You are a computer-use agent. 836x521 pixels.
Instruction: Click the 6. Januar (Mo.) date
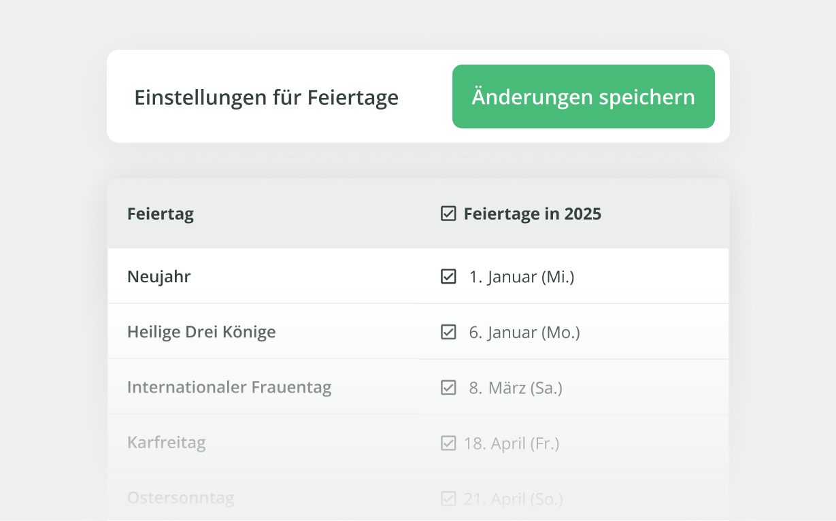click(x=524, y=333)
